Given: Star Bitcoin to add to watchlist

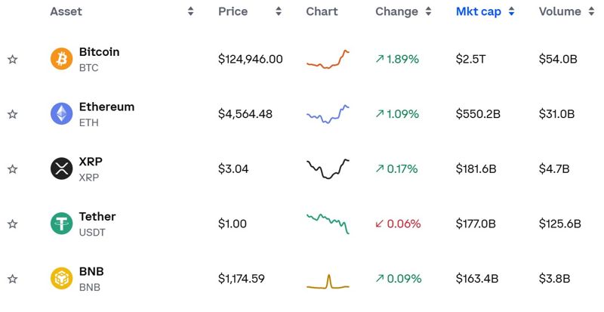Looking at the screenshot, I should pos(12,60).
